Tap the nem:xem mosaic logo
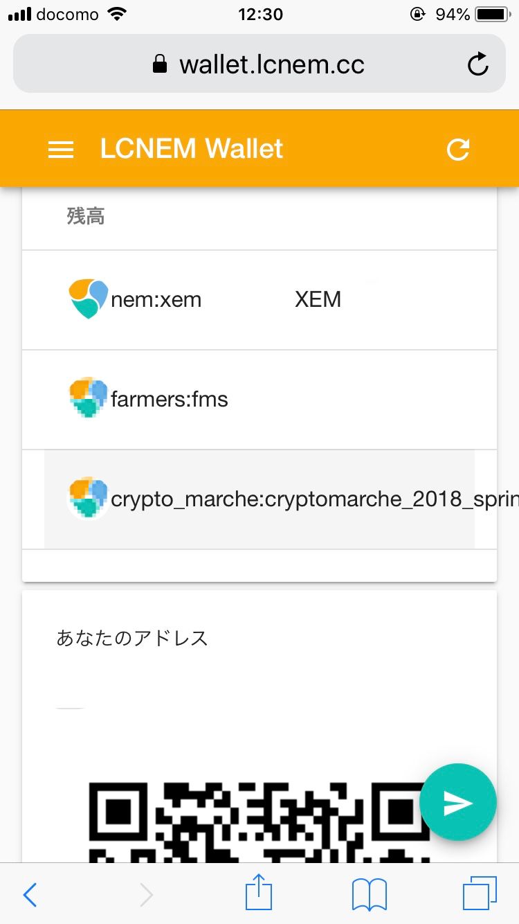Image resolution: width=519 pixels, height=924 pixels. point(89,299)
